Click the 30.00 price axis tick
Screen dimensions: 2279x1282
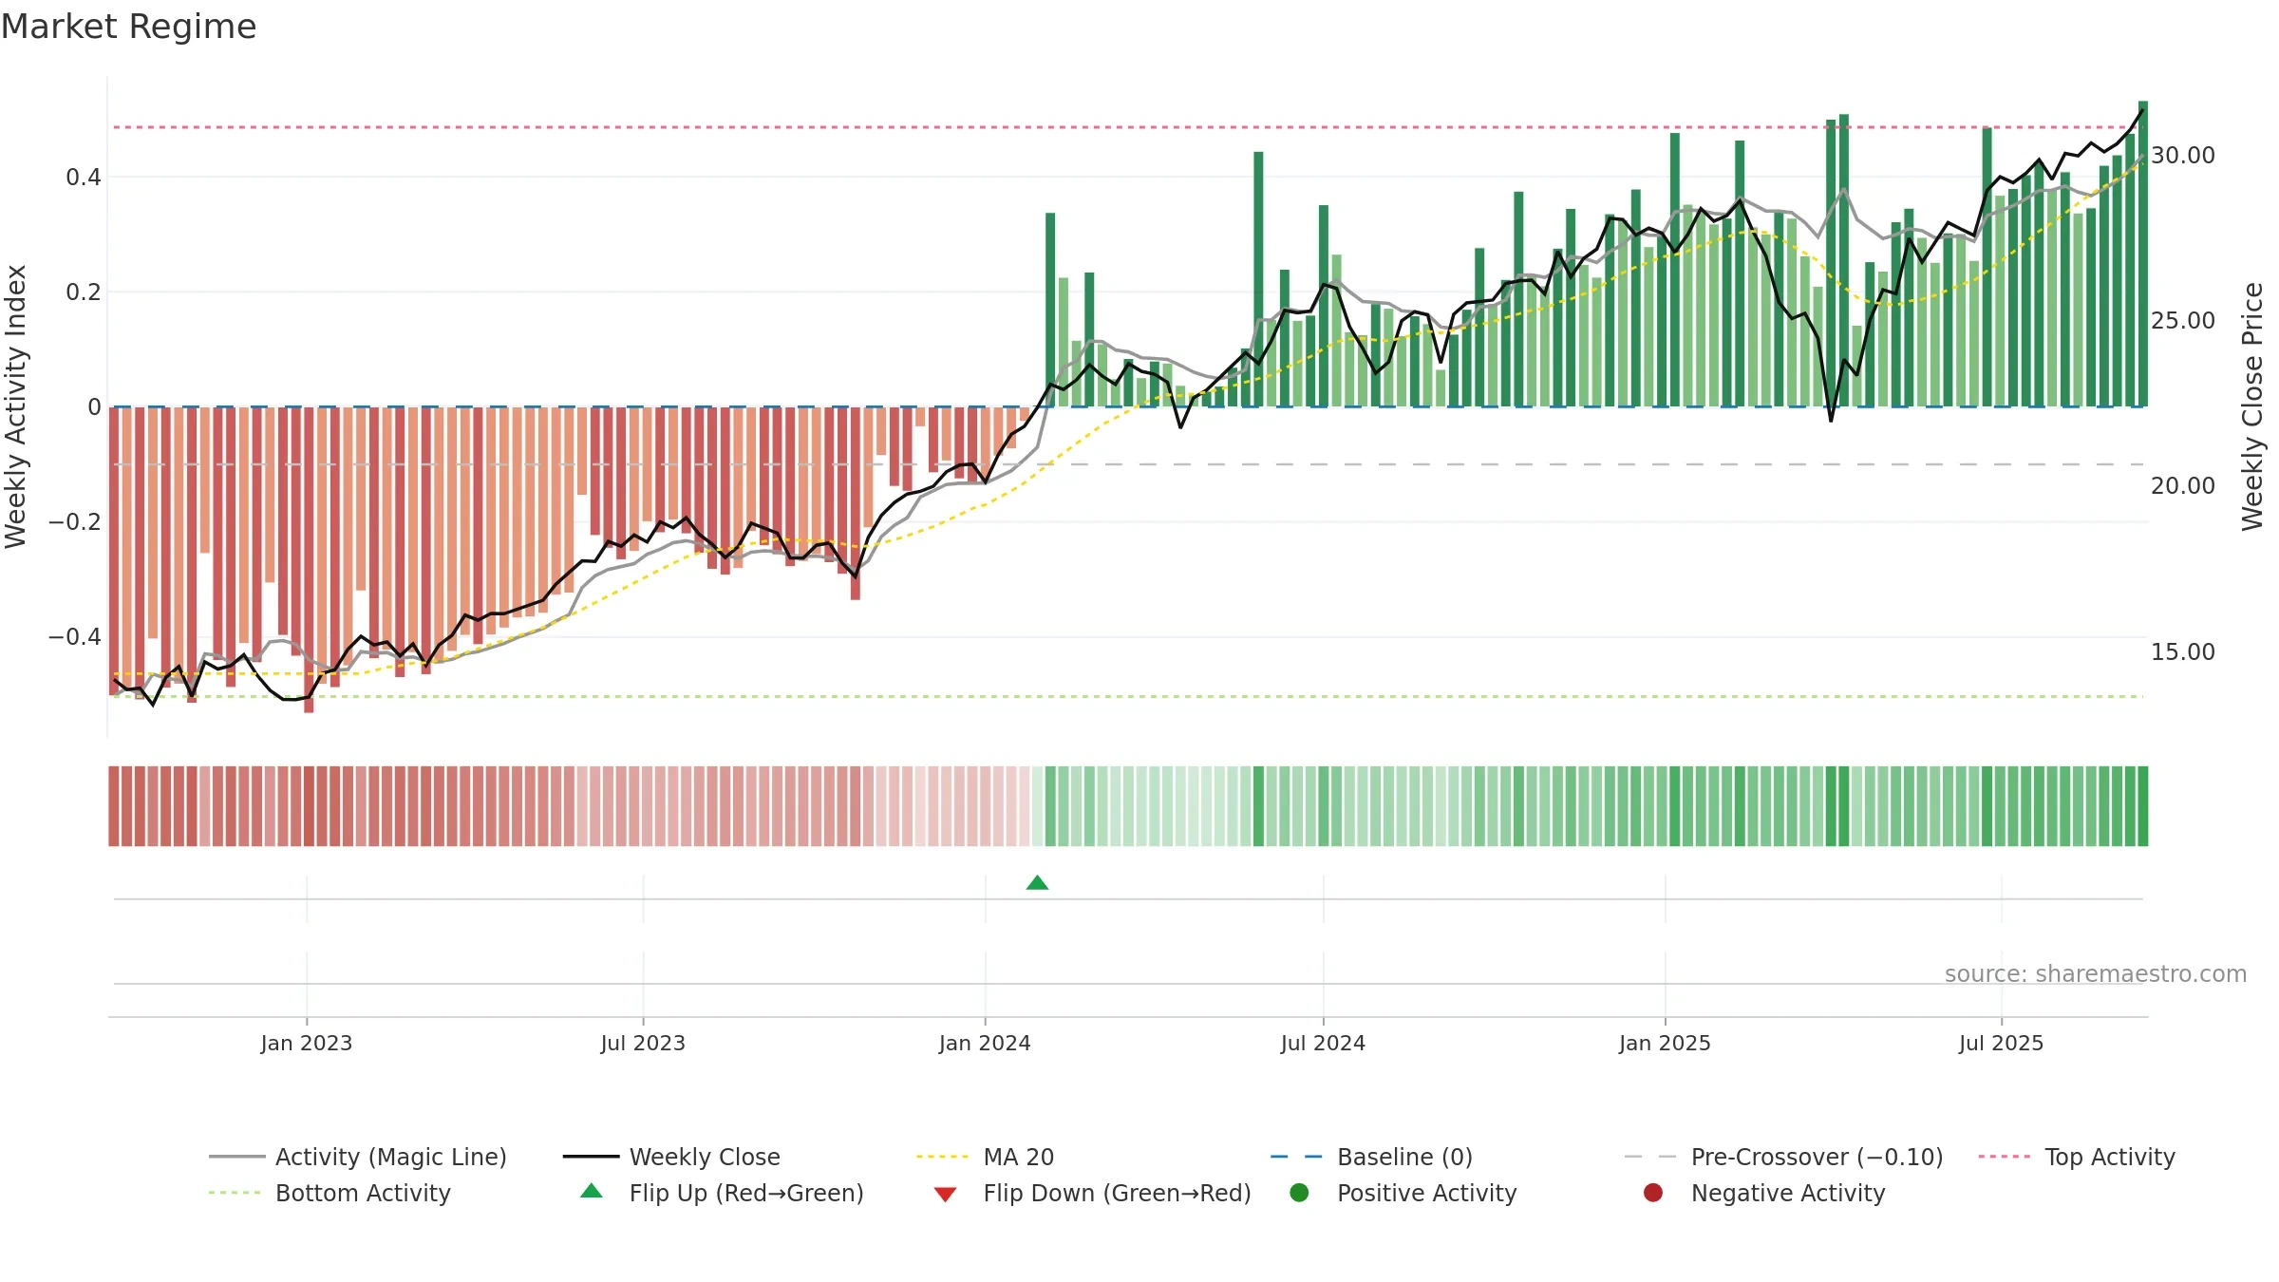(x=2183, y=155)
